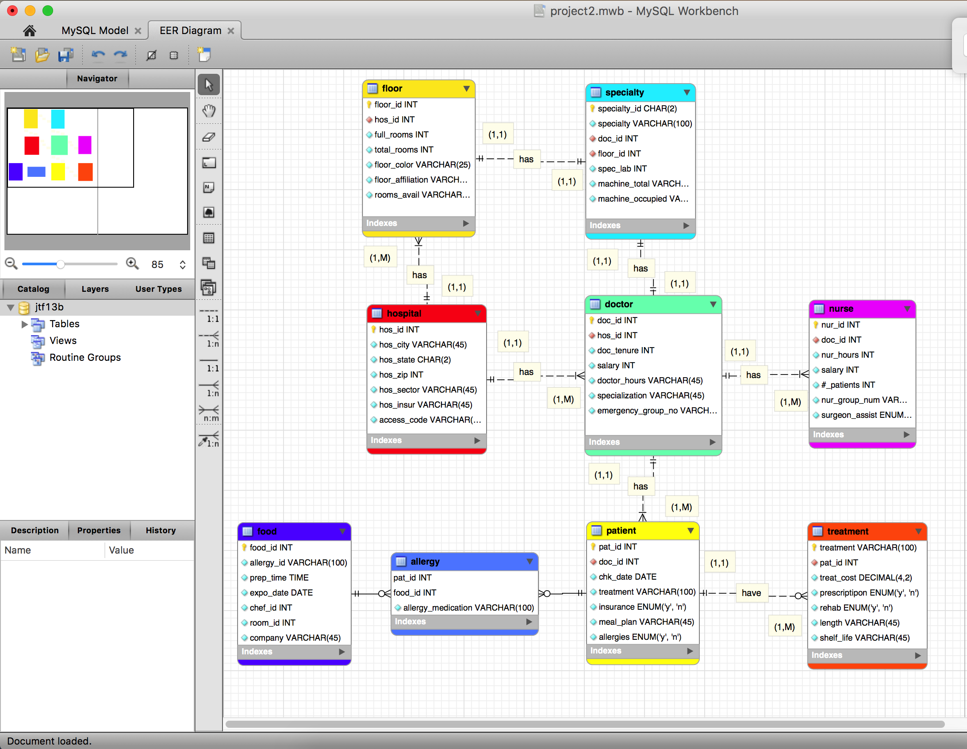Open the home screen icon
The height and width of the screenshot is (749, 967).
[x=29, y=31]
